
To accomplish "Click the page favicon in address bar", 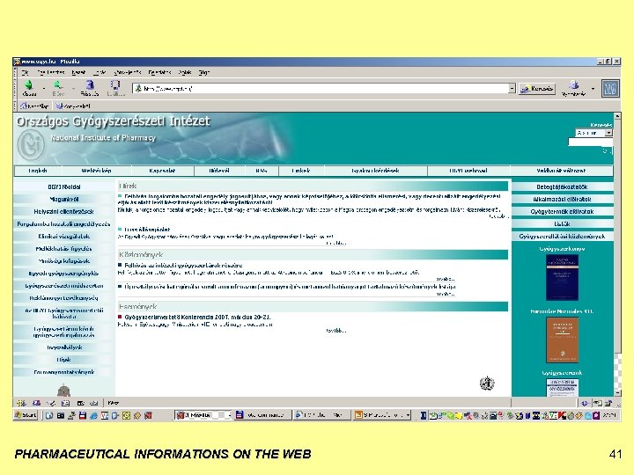I will click(138, 89).
